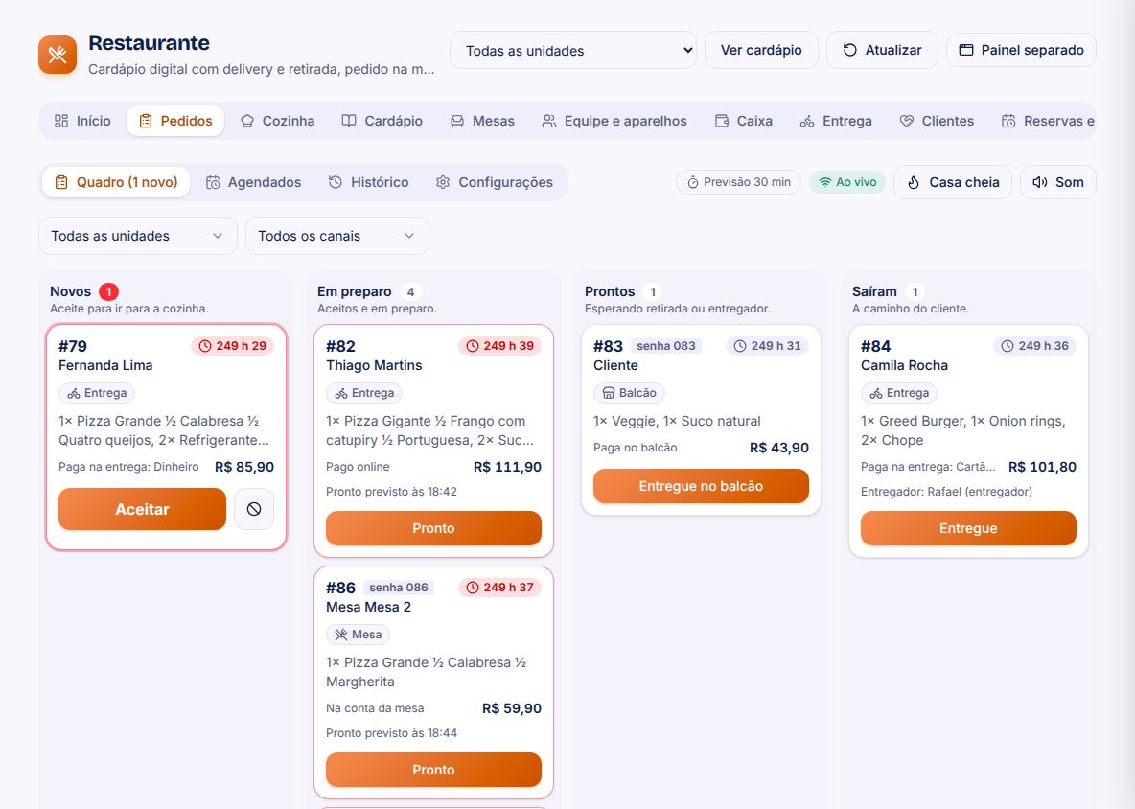Click the Entrega tag on Camila Rocha's order
Viewport: 1135px width, 809px height.
(x=899, y=393)
